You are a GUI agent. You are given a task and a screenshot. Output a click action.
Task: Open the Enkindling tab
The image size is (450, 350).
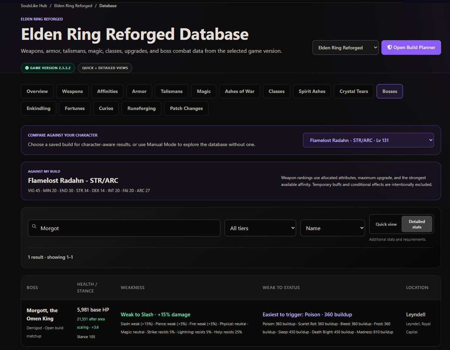click(x=38, y=108)
